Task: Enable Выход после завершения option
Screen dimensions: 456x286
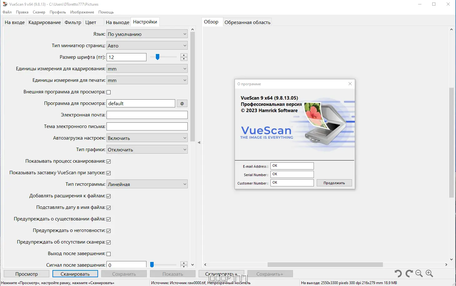Action: [x=108, y=254]
